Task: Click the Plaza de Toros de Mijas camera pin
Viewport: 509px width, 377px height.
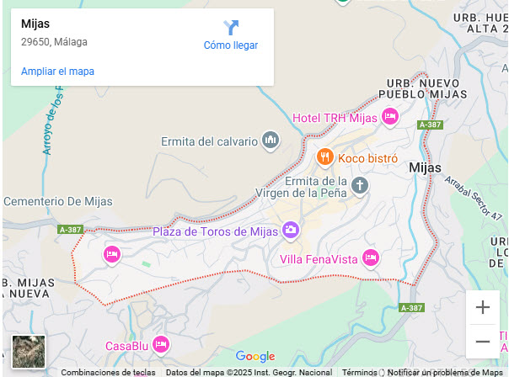Action: point(291,231)
